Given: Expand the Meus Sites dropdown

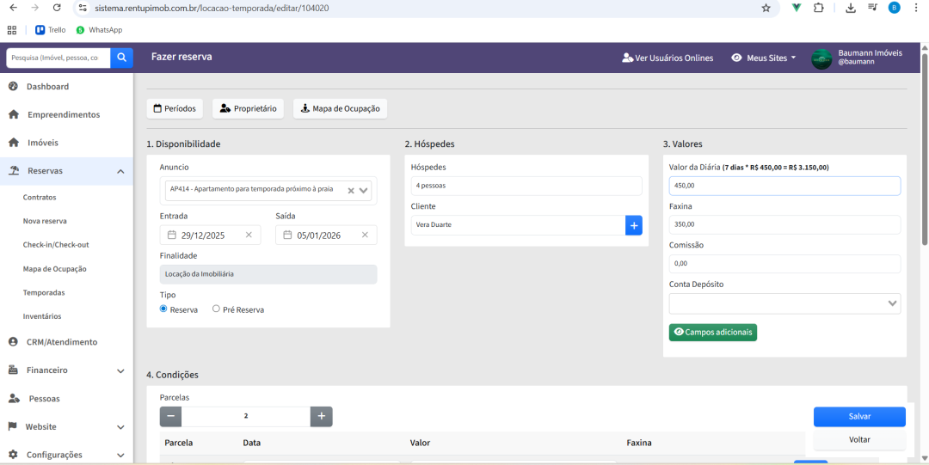Looking at the screenshot, I should (x=763, y=58).
